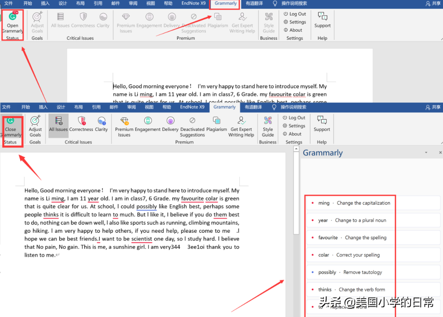Open Settings in upper ribbon
The image size is (443, 317).
point(295,22)
